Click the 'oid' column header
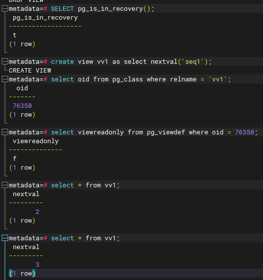Screen dimensions: 263x280 pos(22,88)
